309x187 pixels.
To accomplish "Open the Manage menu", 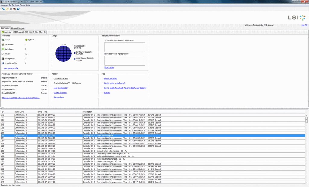I will [x=4, y=5].
